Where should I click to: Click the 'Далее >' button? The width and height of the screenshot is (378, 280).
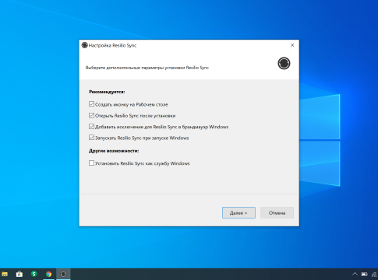[238, 212]
